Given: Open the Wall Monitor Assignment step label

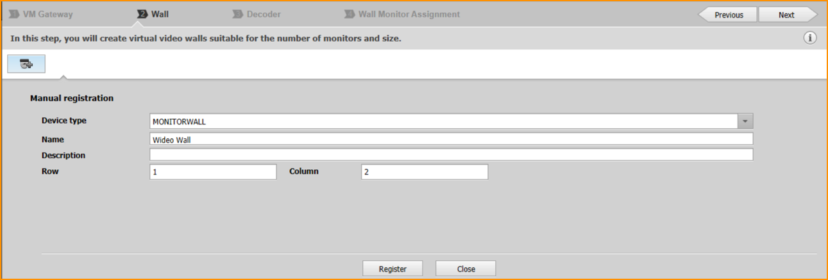Looking at the screenshot, I should point(409,14).
